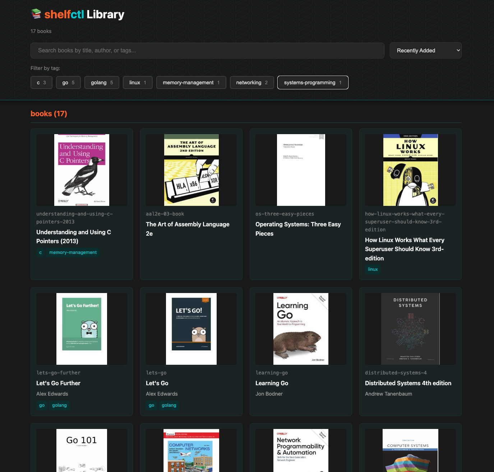This screenshot has height=472, width=494.
Task: Click author Jon Bodner text
Action: [x=269, y=394]
